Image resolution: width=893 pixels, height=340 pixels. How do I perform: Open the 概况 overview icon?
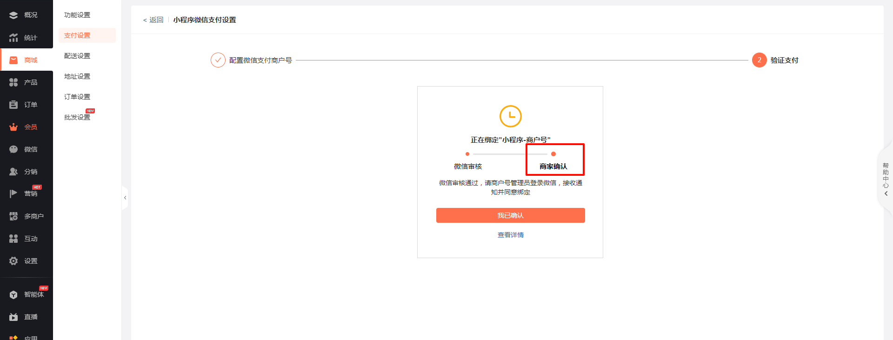[x=13, y=15]
